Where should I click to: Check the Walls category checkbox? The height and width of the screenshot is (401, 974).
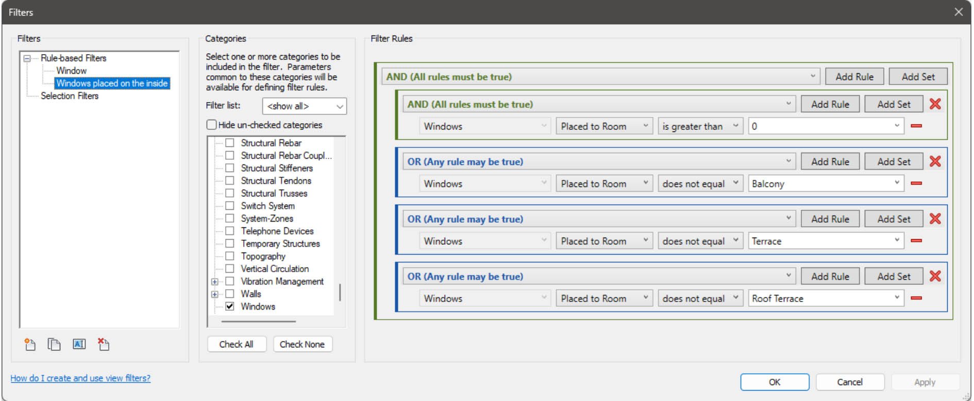(230, 294)
